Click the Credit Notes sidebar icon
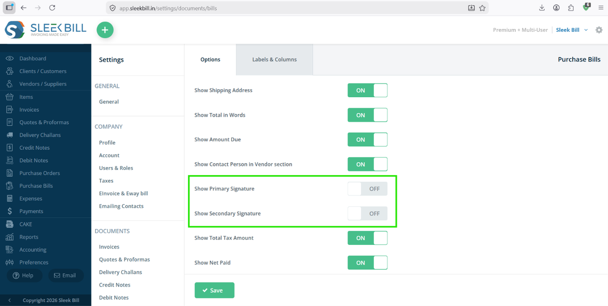 (x=10, y=148)
